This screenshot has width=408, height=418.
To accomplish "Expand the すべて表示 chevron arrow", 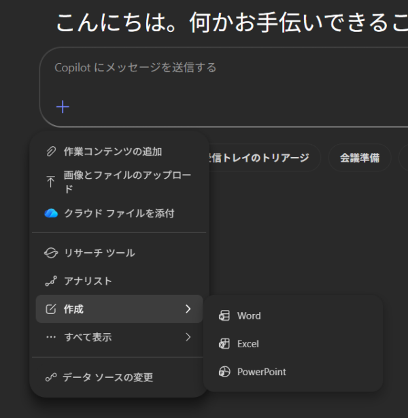I will pos(188,337).
